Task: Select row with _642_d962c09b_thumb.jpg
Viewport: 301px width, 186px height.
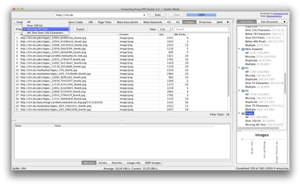Action: tap(102, 110)
